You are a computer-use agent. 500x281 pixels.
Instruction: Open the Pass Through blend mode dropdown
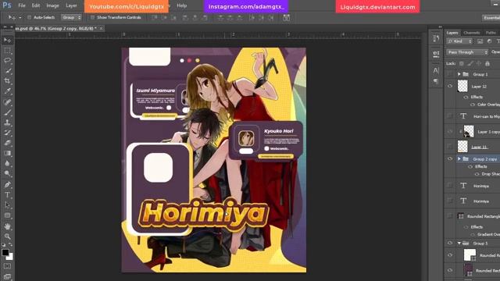click(x=467, y=52)
